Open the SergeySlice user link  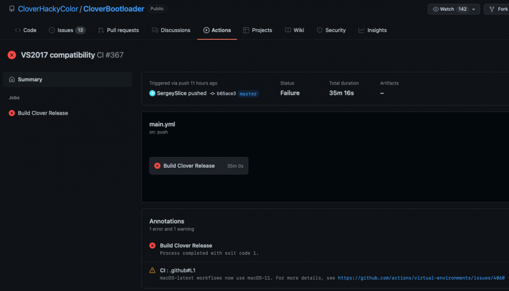[172, 93]
